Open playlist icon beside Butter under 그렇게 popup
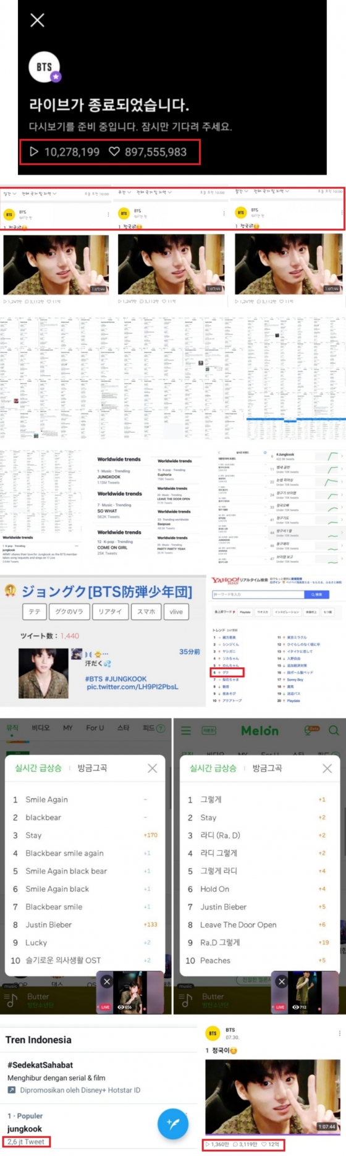The width and height of the screenshot is (346, 1156). coord(185,1001)
